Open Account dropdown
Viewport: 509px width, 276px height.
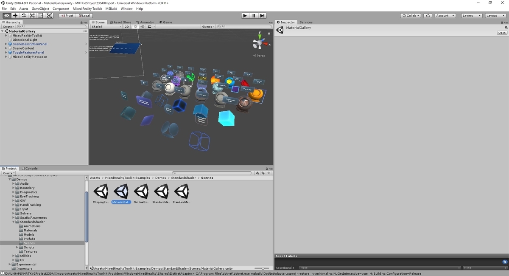[445, 15]
